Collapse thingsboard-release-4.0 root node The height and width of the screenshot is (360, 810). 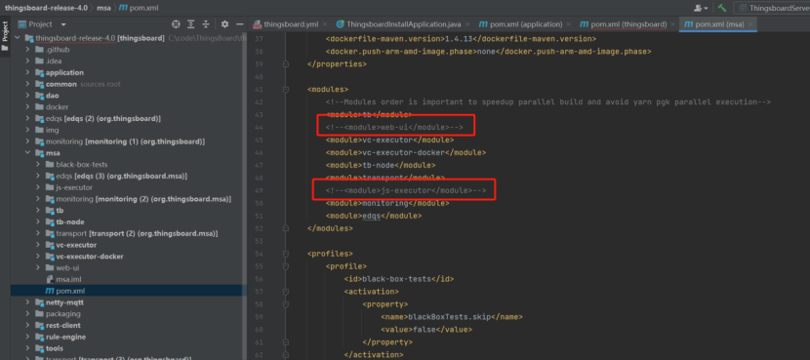tap(19, 38)
